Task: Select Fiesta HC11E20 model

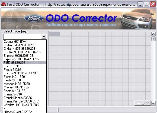Action: 25,77
